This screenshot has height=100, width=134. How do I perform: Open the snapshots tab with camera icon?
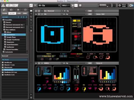coord(11,10)
